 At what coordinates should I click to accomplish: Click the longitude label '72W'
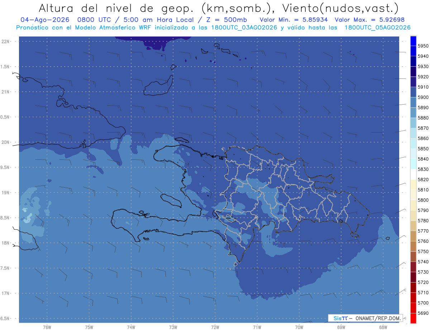point(215,327)
